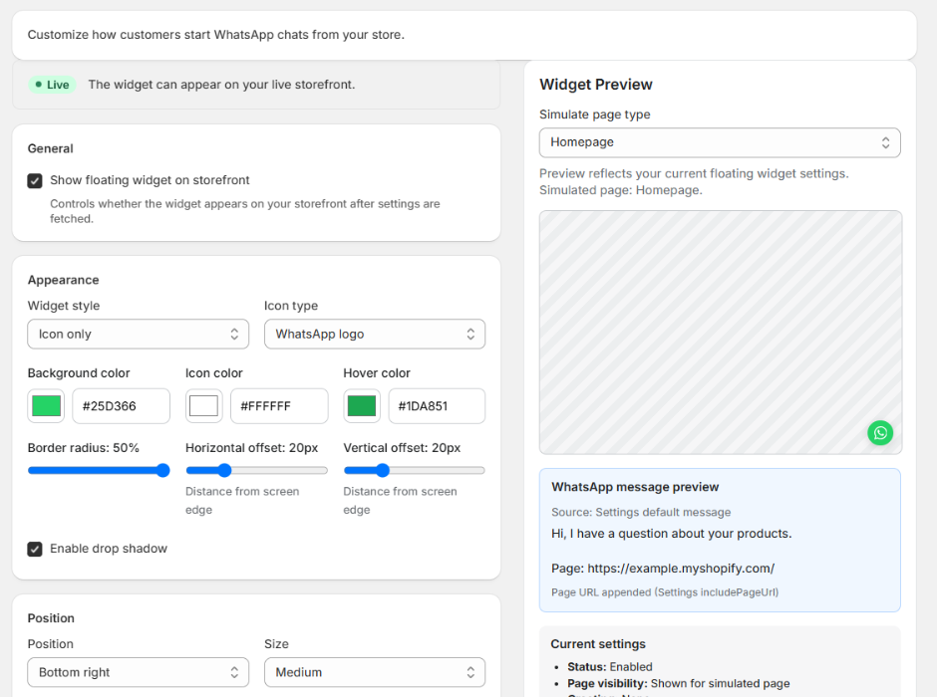Click the Appearance section heading
Viewport: 937px width, 697px height.
pos(64,281)
